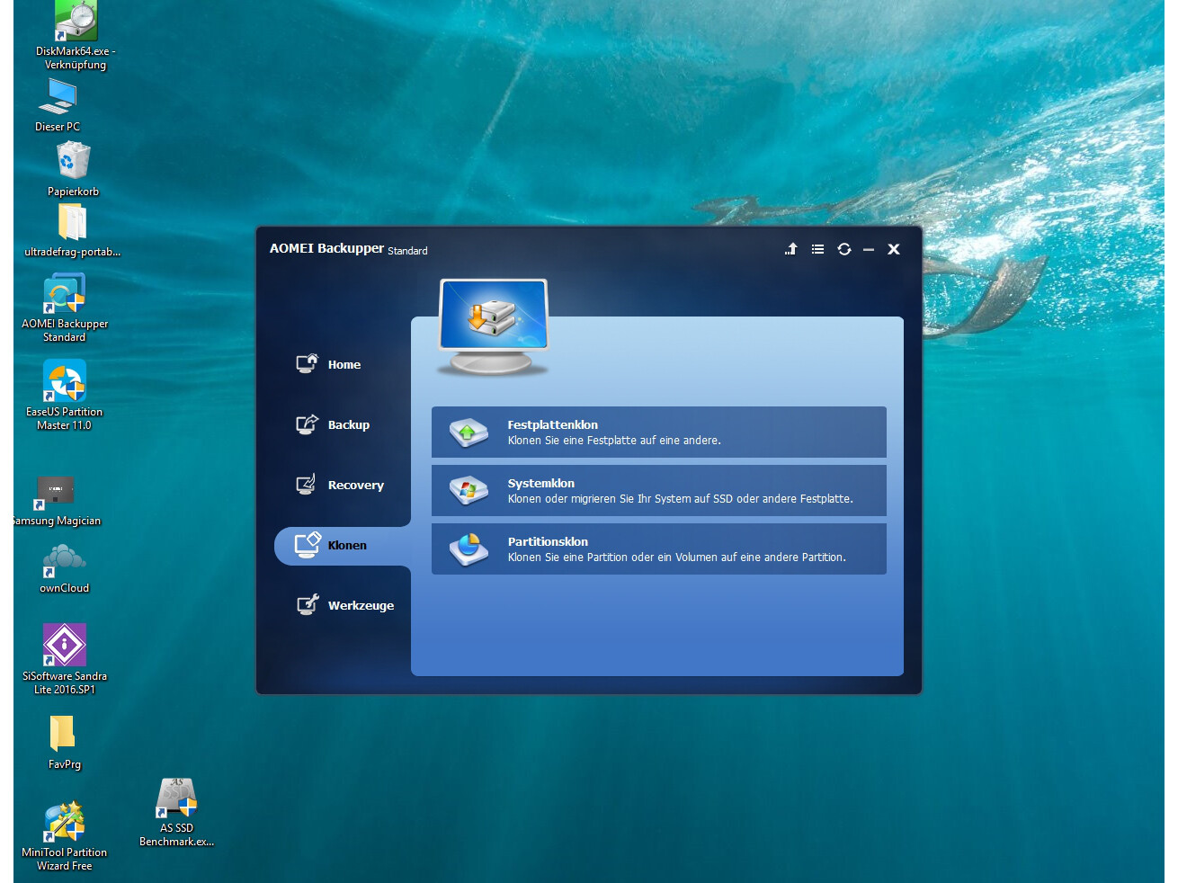
Task: Click the Festplattenklon disk arrow icon
Action: 469,433
